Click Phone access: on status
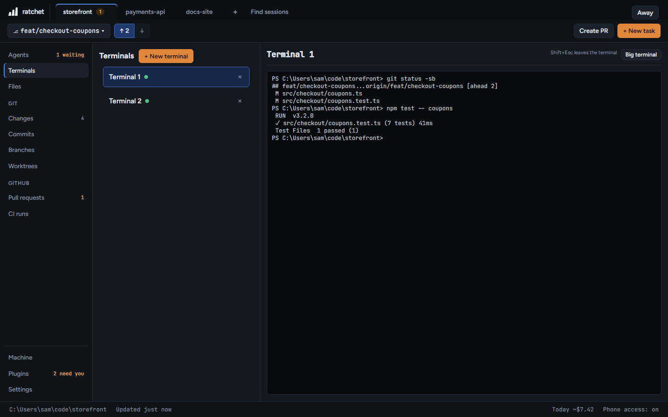 coord(631,410)
